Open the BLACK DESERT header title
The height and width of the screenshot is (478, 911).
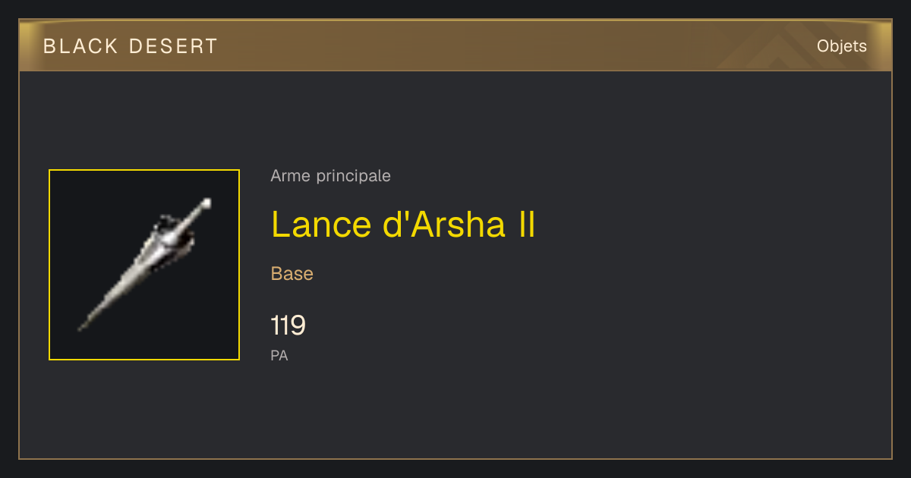pyautogui.click(x=131, y=46)
